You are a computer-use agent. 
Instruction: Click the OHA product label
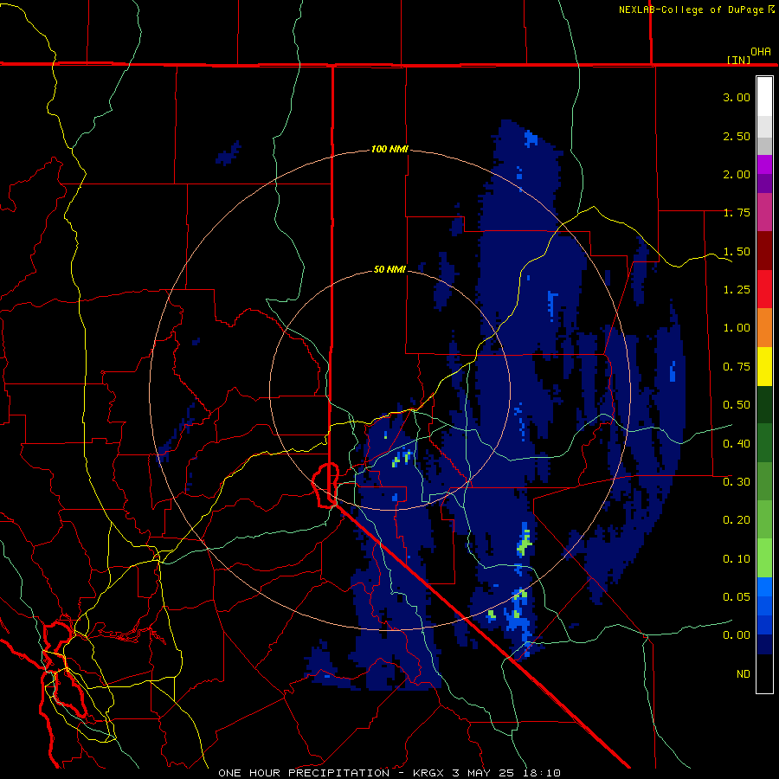coord(761,51)
